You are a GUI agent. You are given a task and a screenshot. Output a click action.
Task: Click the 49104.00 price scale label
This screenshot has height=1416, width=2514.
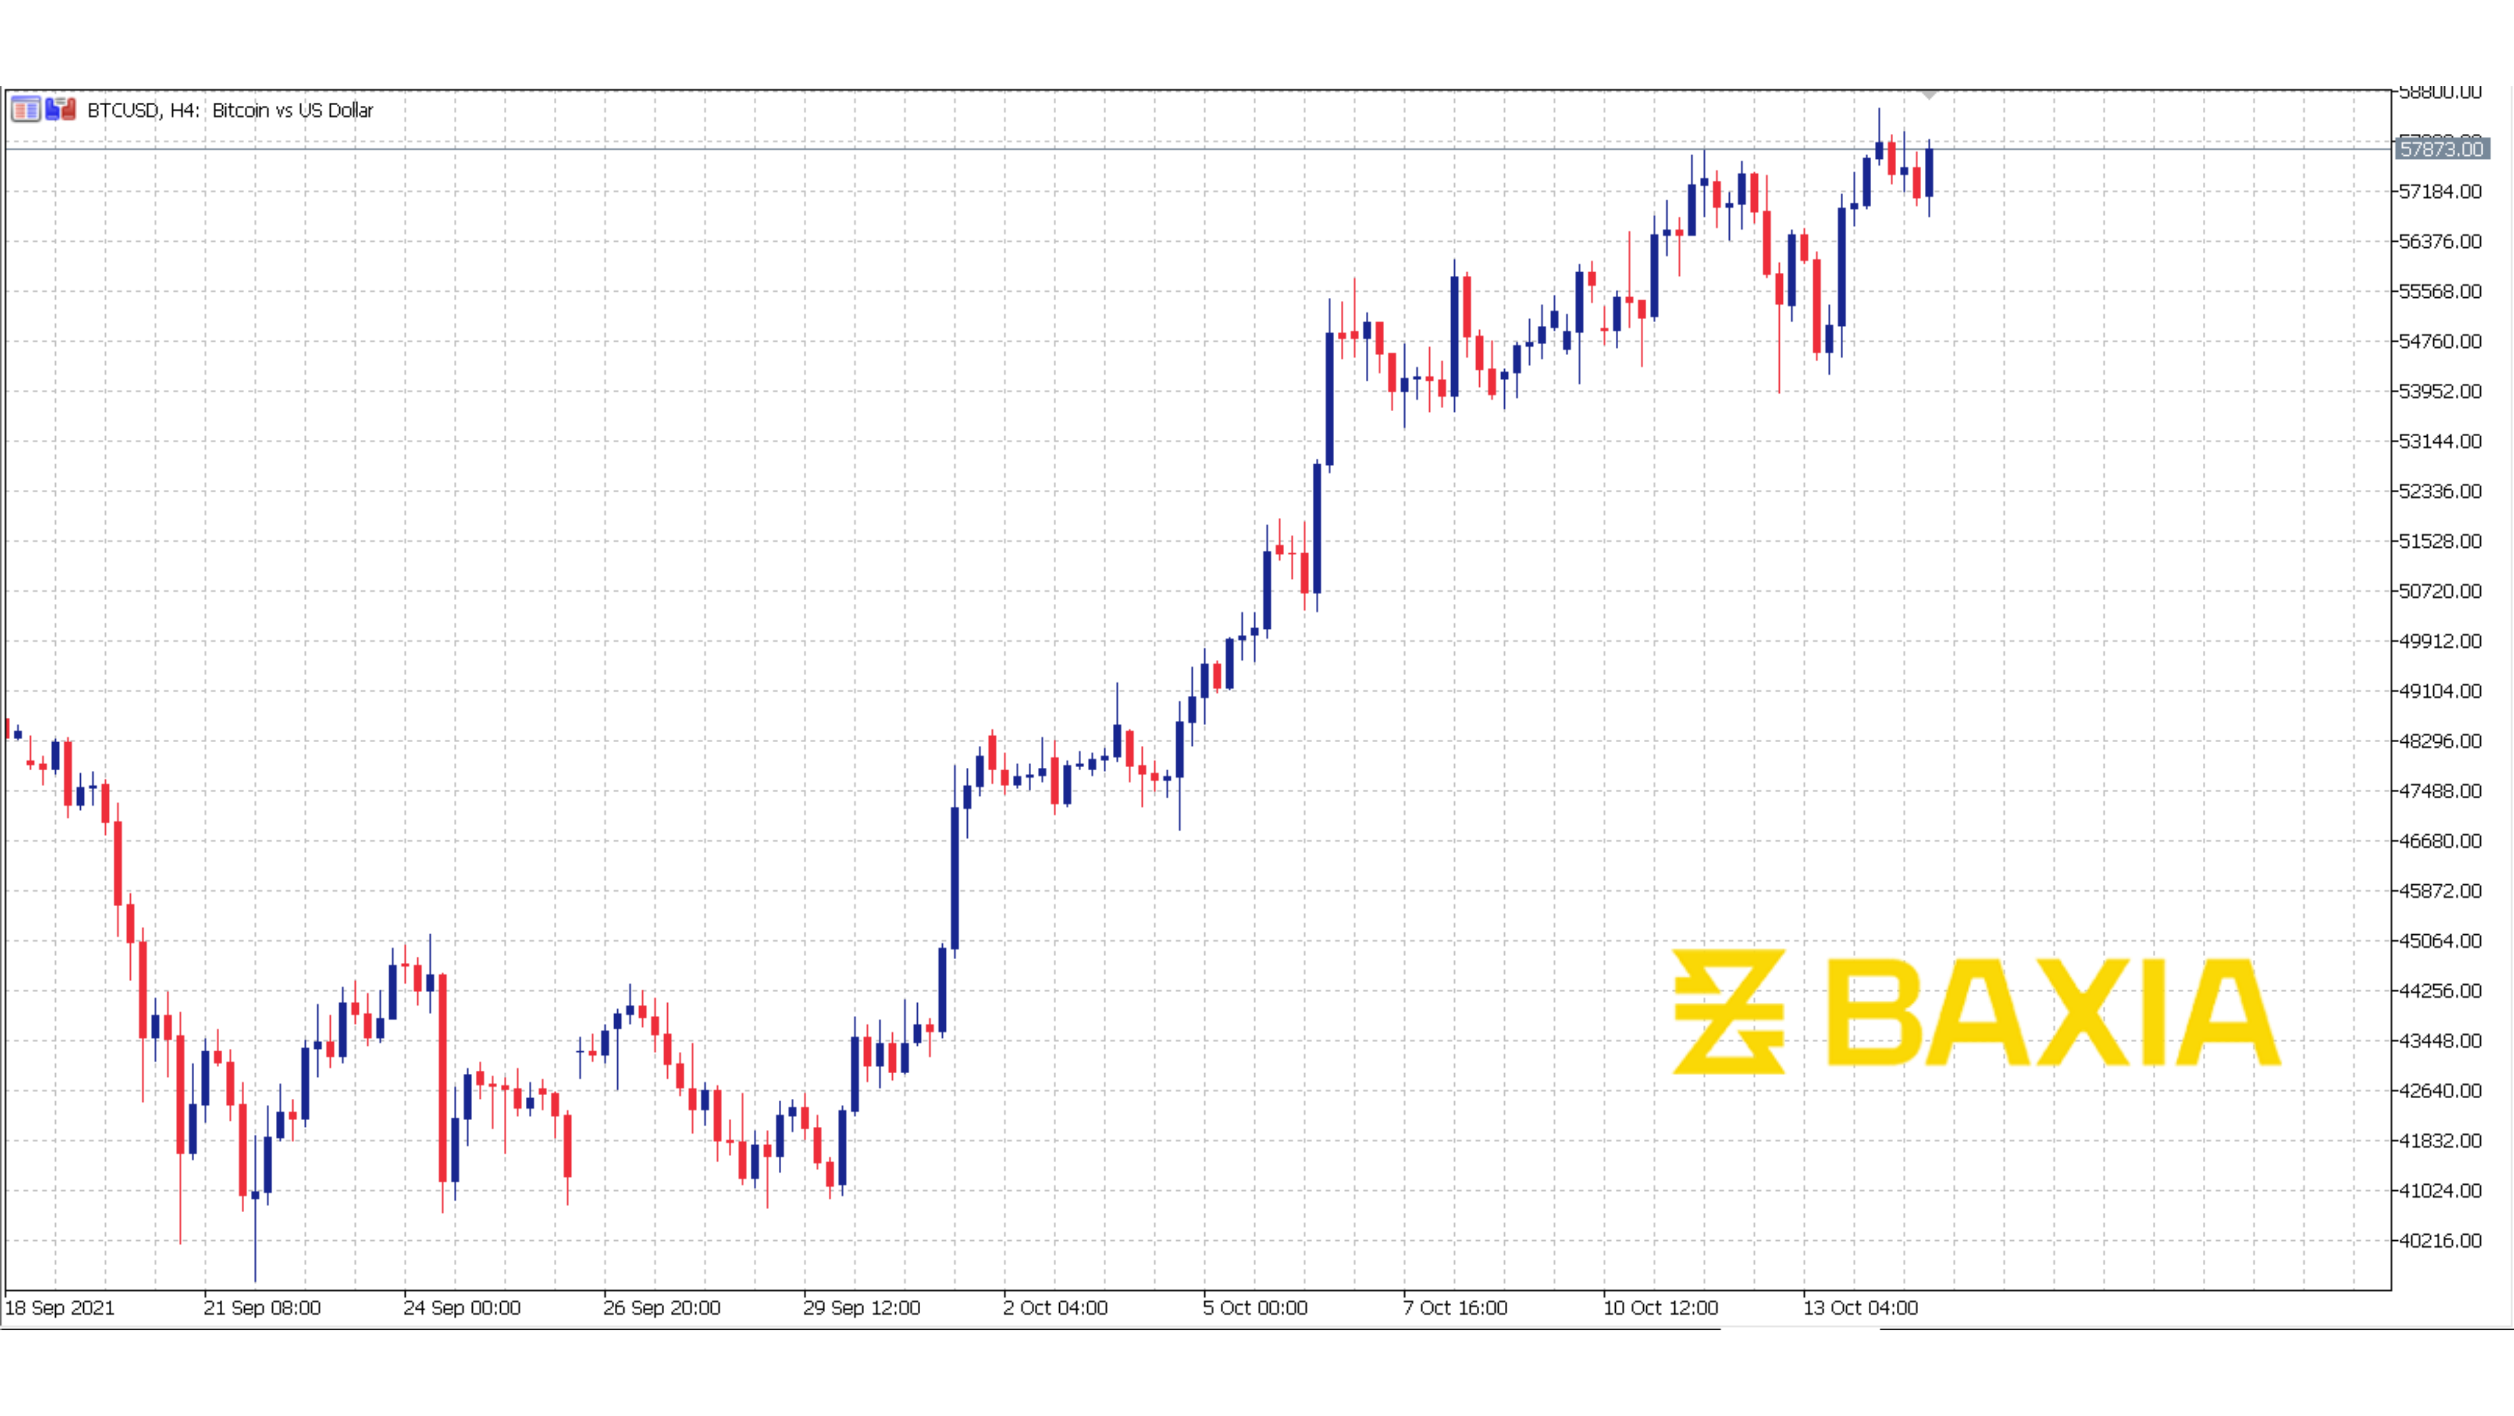[2440, 691]
